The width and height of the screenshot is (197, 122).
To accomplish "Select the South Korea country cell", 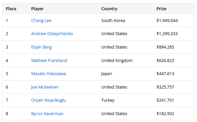I will point(113,21).
